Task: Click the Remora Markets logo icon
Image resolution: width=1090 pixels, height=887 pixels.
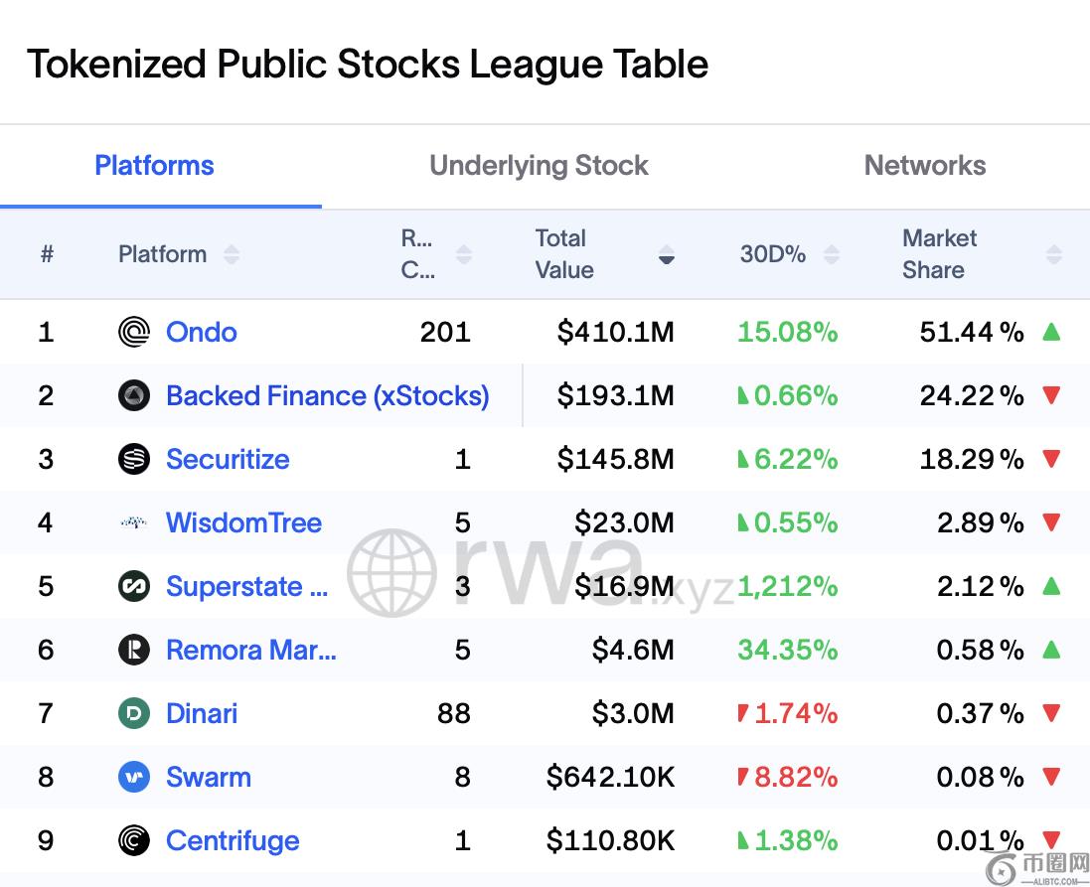Action: click(x=134, y=650)
